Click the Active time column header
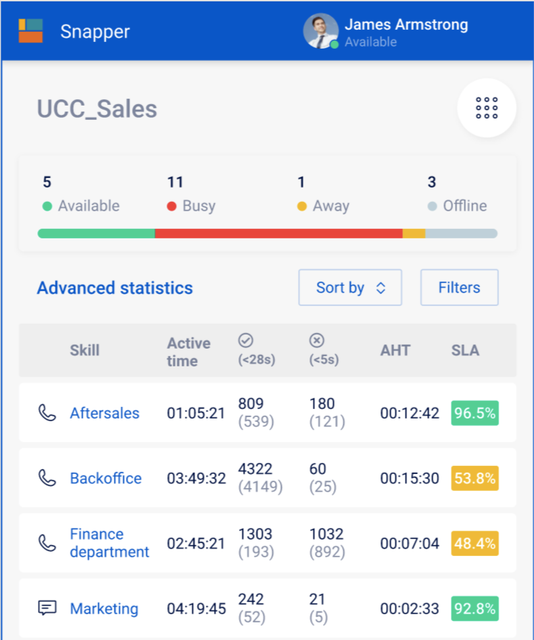The height and width of the screenshot is (640, 534). coord(188,352)
